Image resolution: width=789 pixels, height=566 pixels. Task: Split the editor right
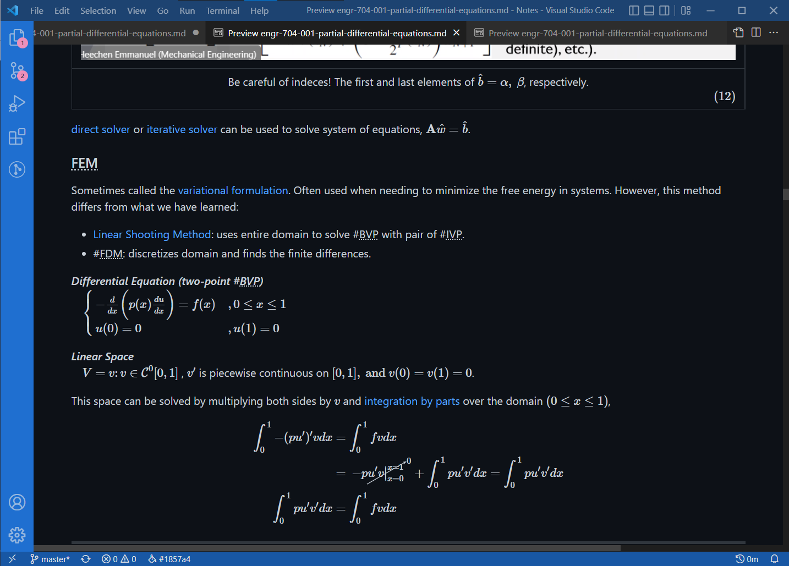[x=756, y=32]
